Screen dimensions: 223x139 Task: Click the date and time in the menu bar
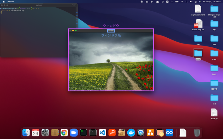[212, 2]
